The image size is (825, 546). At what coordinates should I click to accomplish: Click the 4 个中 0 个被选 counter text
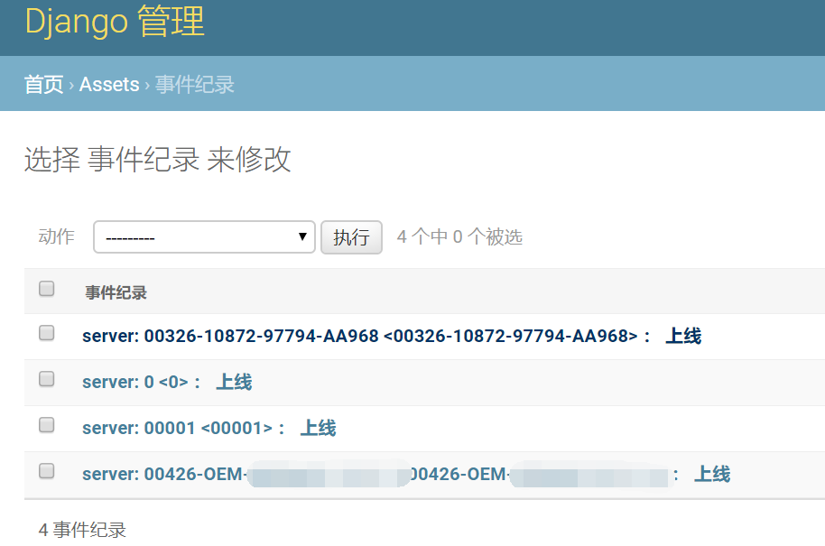click(459, 237)
